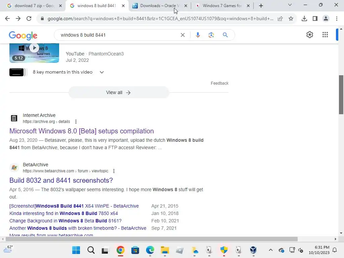The image size is (344, 258).
Task: Click the key moments preview thumbnail
Action: click(x=17, y=72)
